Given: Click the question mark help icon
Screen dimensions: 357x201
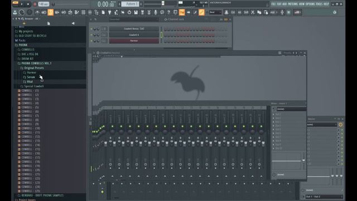Looking at the screenshot, I should [x=168, y=12].
